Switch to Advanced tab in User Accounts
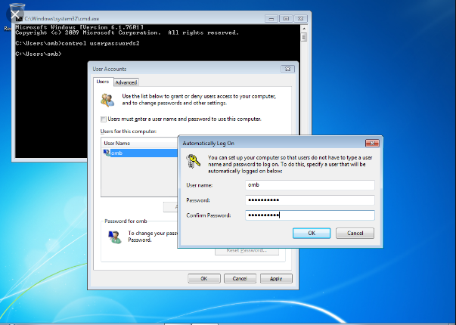 point(126,82)
